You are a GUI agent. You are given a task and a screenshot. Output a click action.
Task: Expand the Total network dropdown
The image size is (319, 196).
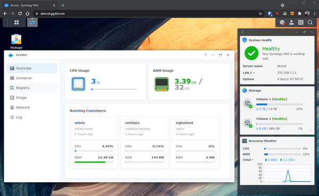pyautogui.click(x=248, y=160)
